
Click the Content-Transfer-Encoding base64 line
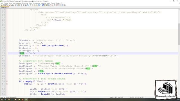56,68
